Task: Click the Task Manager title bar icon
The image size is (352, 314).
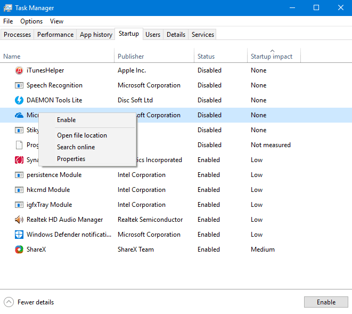Action: tap(8, 8)
